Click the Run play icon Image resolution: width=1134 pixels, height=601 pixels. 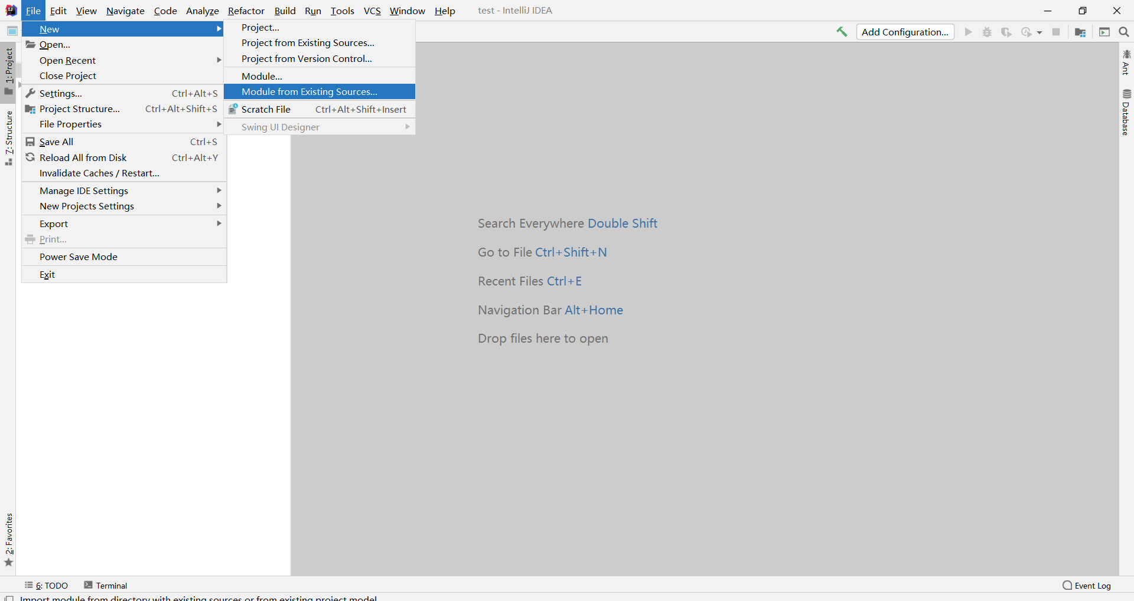click(968, 32)
